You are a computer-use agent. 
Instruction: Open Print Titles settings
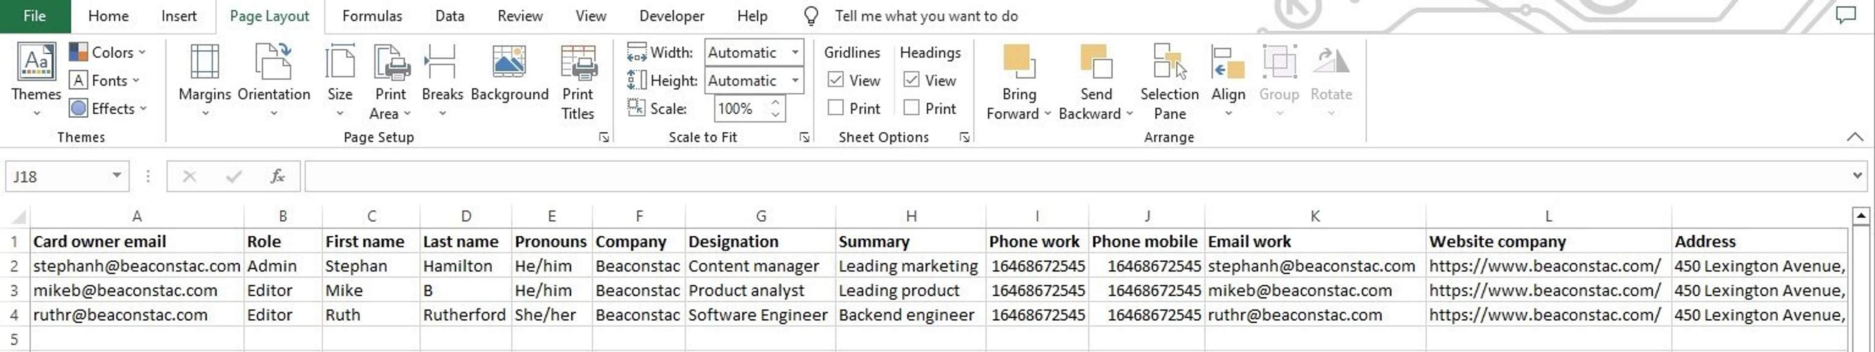pyautogui.click(x=578, y=82)
